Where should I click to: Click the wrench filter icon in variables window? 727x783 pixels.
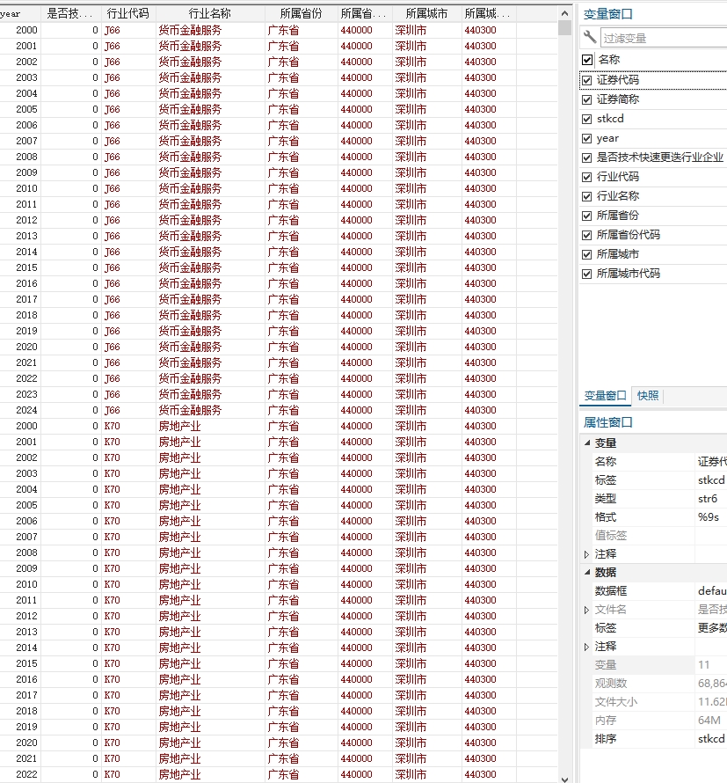click(590, 37)
